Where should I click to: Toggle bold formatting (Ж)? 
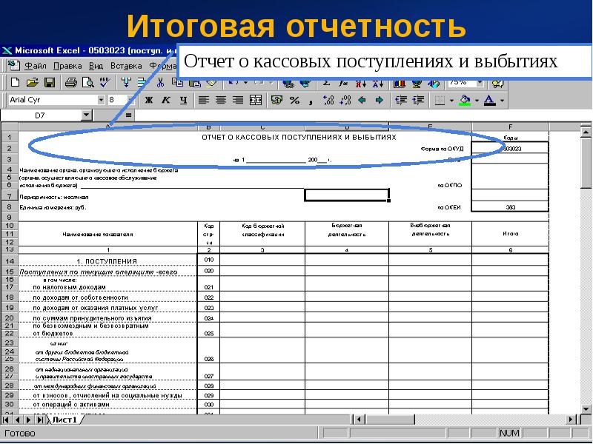(x=148, y=100)
